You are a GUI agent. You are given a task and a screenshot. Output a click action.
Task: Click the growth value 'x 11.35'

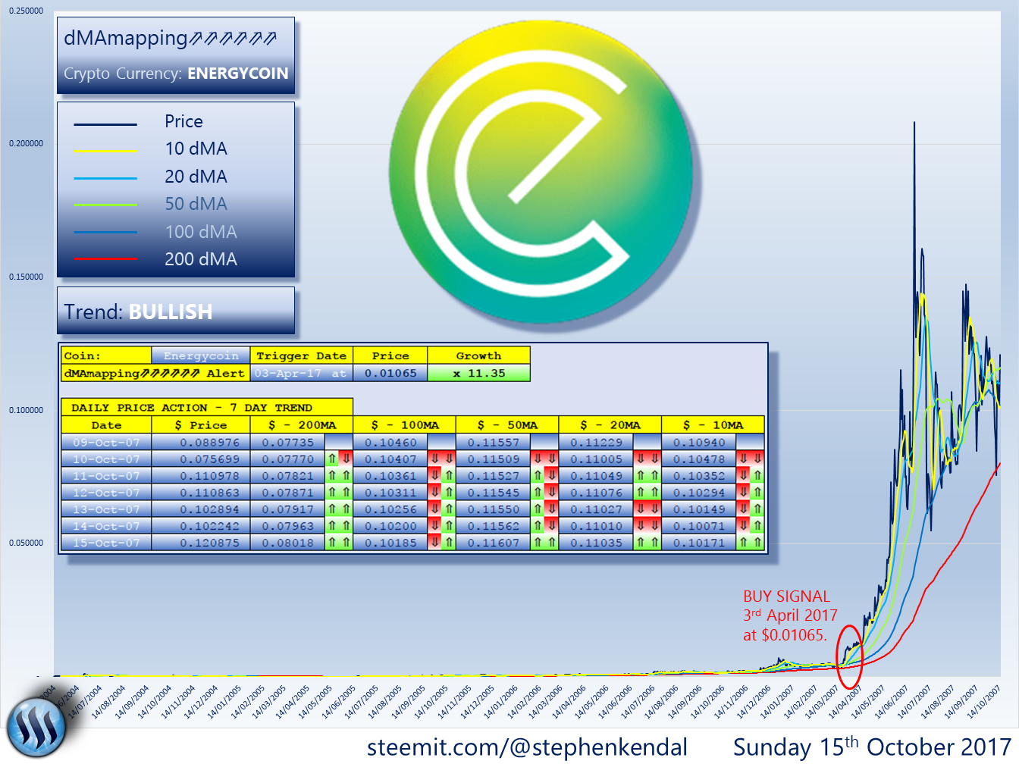click(479, 373)
